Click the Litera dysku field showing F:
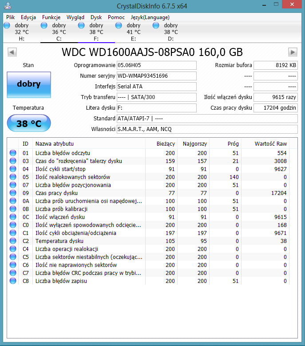 pos(157,108)
